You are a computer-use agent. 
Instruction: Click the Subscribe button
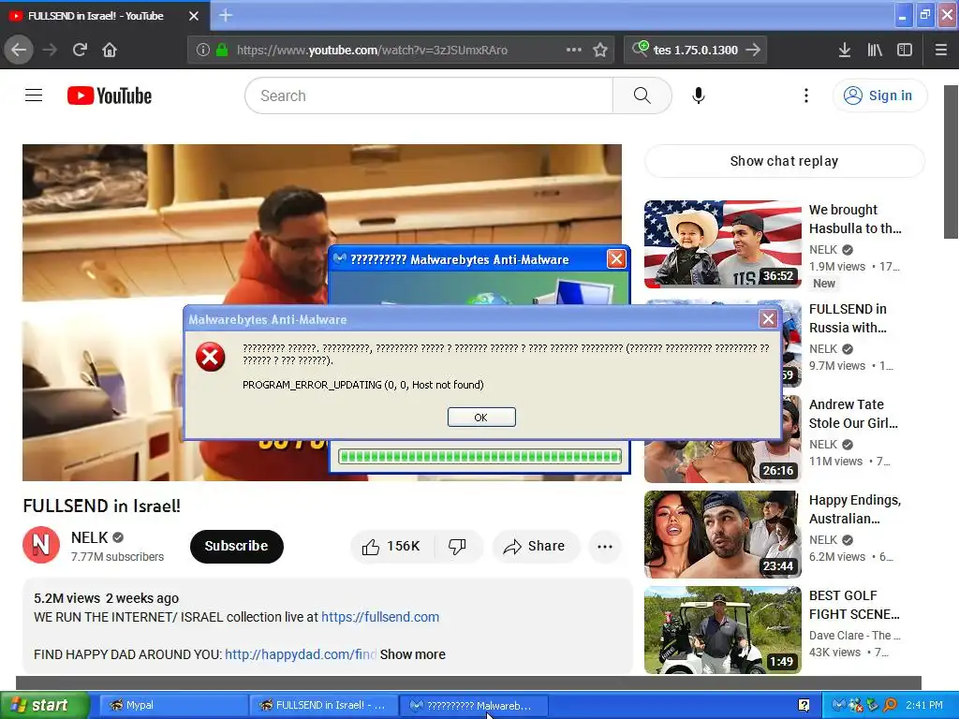click(237, 546)
